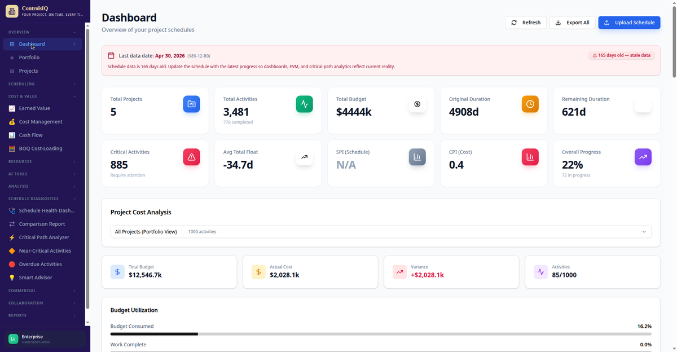Open Smart Advisor
Screen dimensions: 677x352
42,278
